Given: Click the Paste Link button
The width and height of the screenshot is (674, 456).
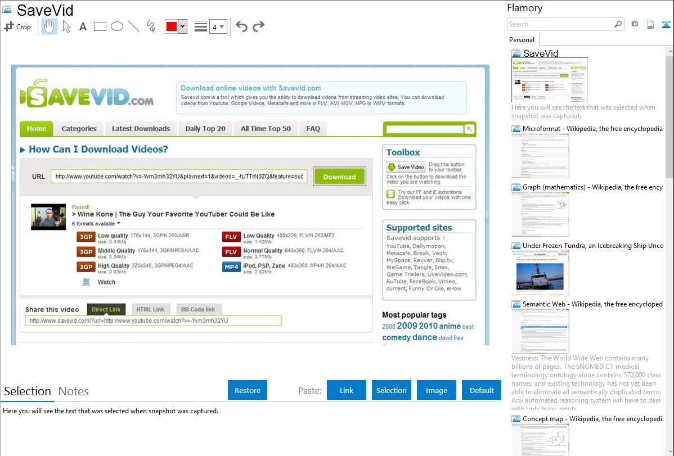Looking at the screenshot, I should tap(347, 390).
